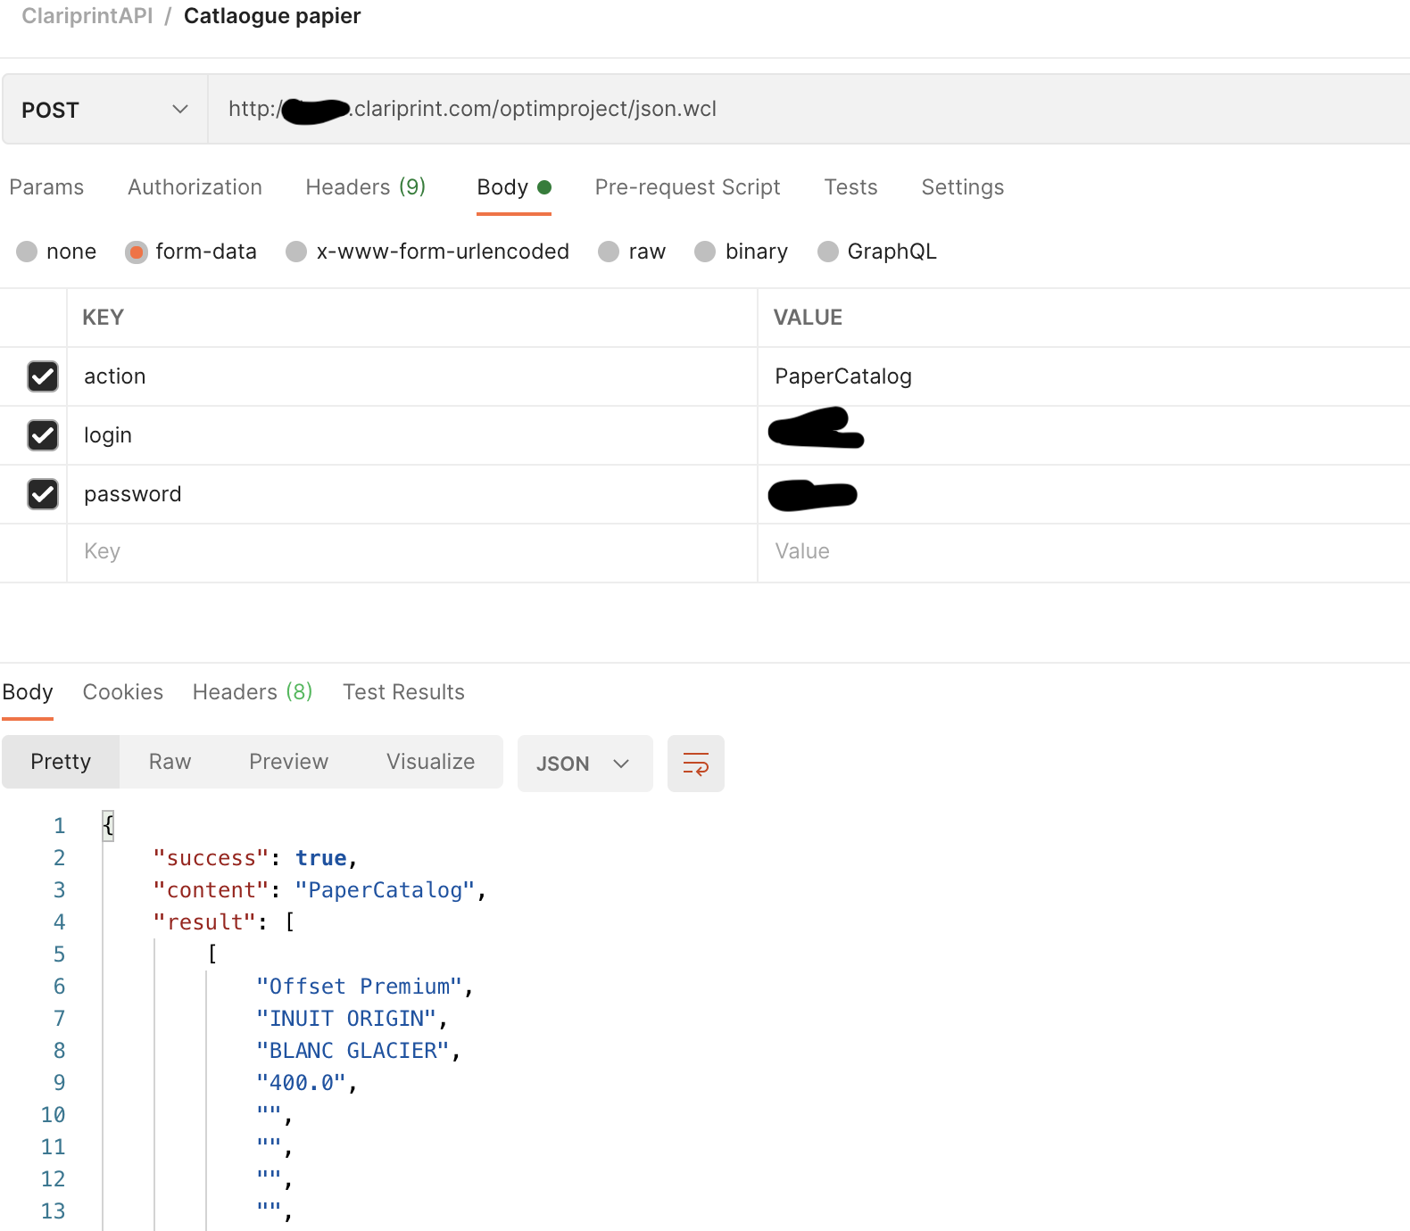
Task: Switch to the Authorization tab
Action: [x=195, y=187]
